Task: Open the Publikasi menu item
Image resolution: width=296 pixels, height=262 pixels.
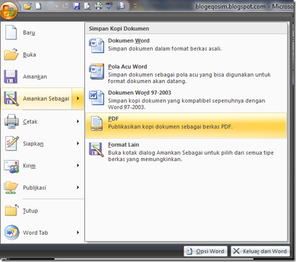Action: (42, 187)
